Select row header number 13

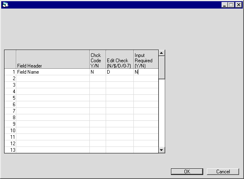click(x=10, y=150)
